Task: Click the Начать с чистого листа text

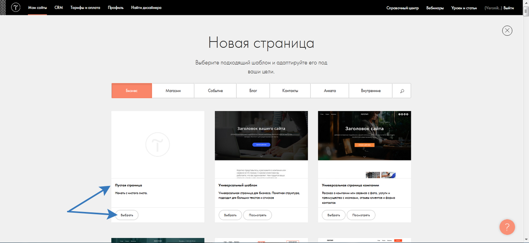Action: [131, 193]
